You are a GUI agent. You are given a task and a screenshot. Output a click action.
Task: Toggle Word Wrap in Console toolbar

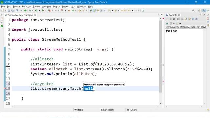pos(190,19)
